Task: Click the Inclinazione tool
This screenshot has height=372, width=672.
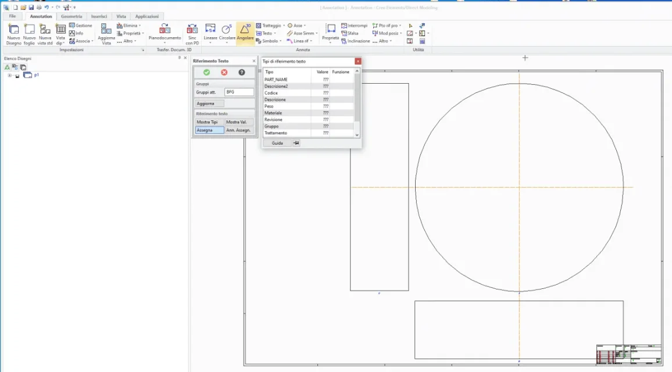Action: [x=356, y=41]
